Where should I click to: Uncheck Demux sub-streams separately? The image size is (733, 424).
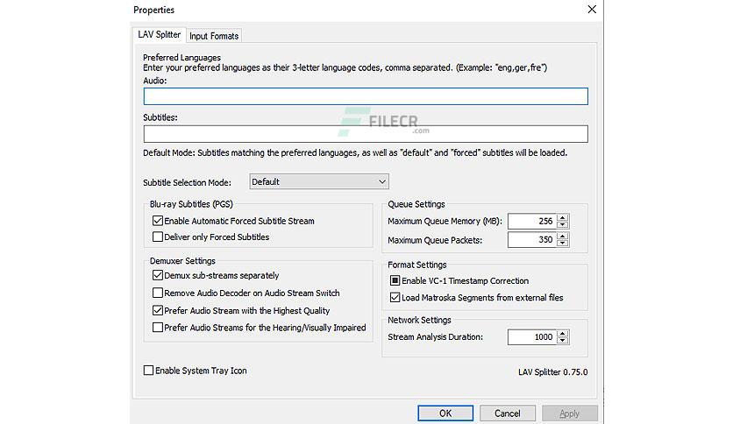pyautogui.click(x=158, y=275)
